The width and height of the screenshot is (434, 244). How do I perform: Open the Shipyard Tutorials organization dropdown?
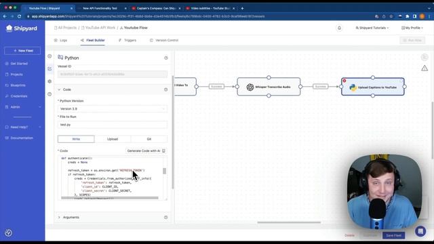click(372, 28)
